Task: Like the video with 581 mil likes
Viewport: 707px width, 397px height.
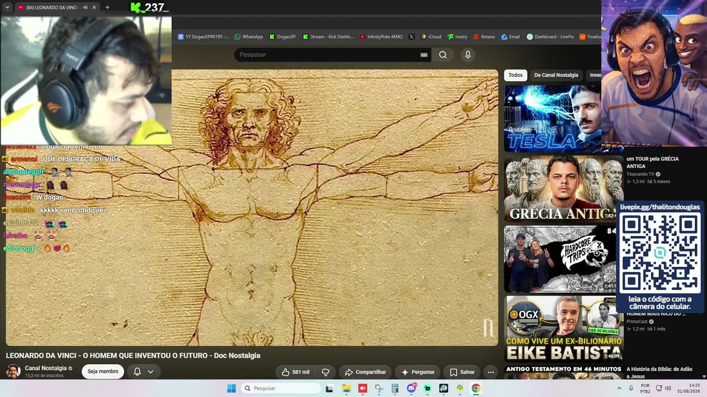Action: (296, 372)
